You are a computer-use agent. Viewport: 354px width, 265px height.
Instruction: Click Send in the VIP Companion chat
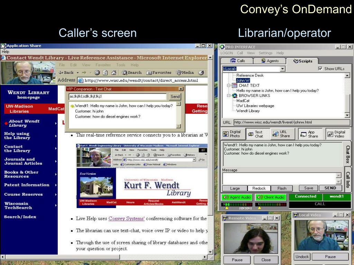(x=175, y=97)
